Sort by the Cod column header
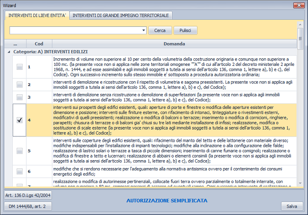The image size is (308, 215). [x=39, y=44]
